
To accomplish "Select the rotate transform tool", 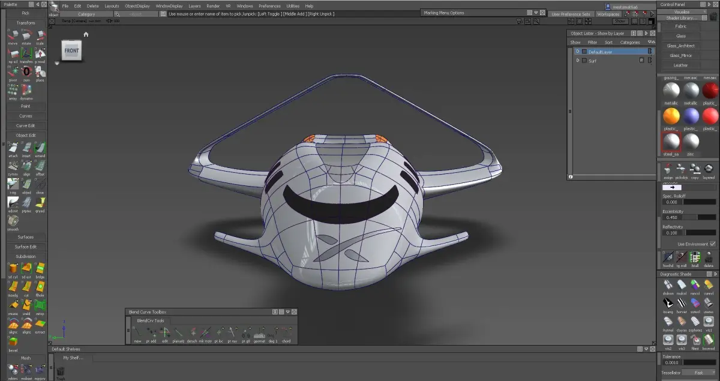I will [x=26, y=37].
